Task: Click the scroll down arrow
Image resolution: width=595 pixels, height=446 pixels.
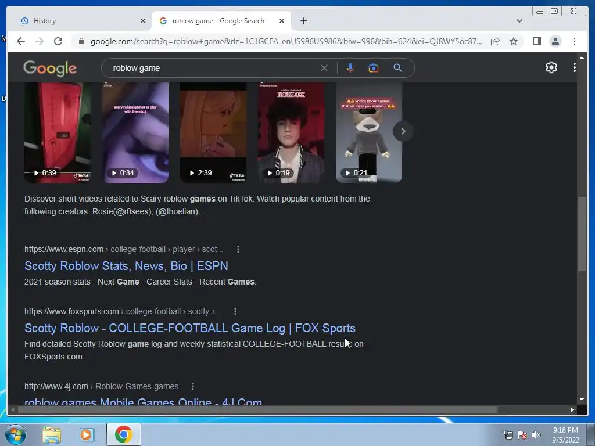Action: pyautogui.click(x=582, y=400)
